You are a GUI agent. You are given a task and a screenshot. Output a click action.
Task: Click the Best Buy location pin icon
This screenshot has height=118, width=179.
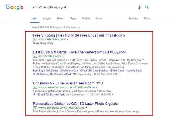pos(34,74)
